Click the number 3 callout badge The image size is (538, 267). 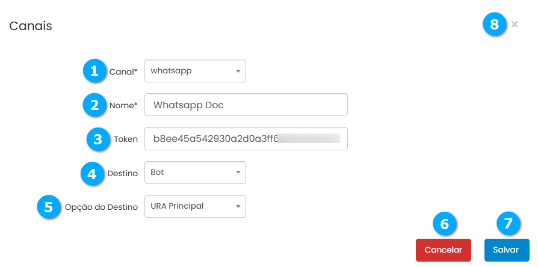(97, 139)
